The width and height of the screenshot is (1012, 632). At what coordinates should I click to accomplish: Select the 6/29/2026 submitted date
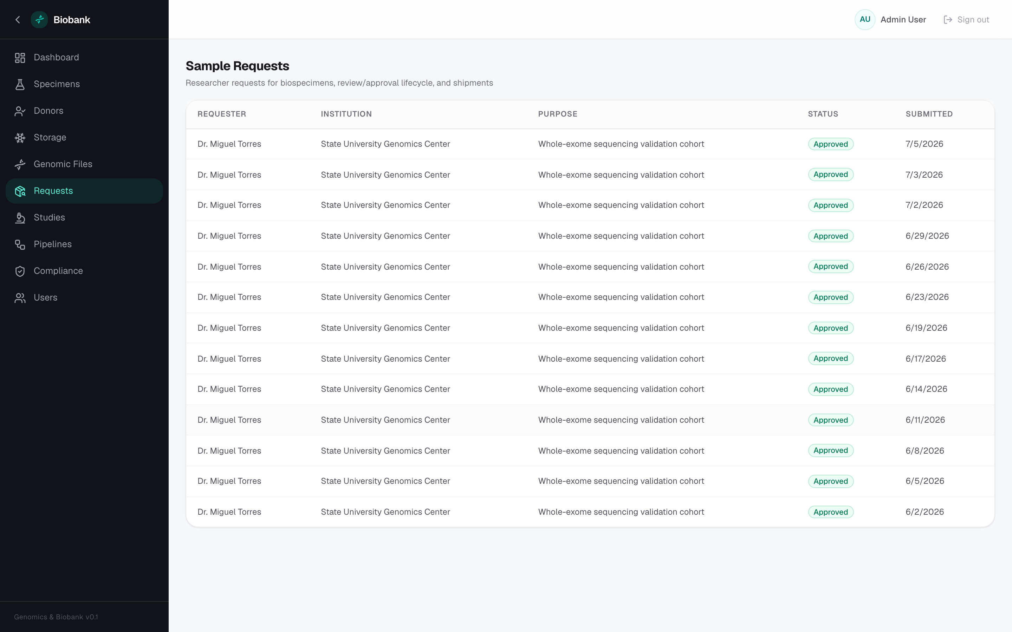coord(927,236)
